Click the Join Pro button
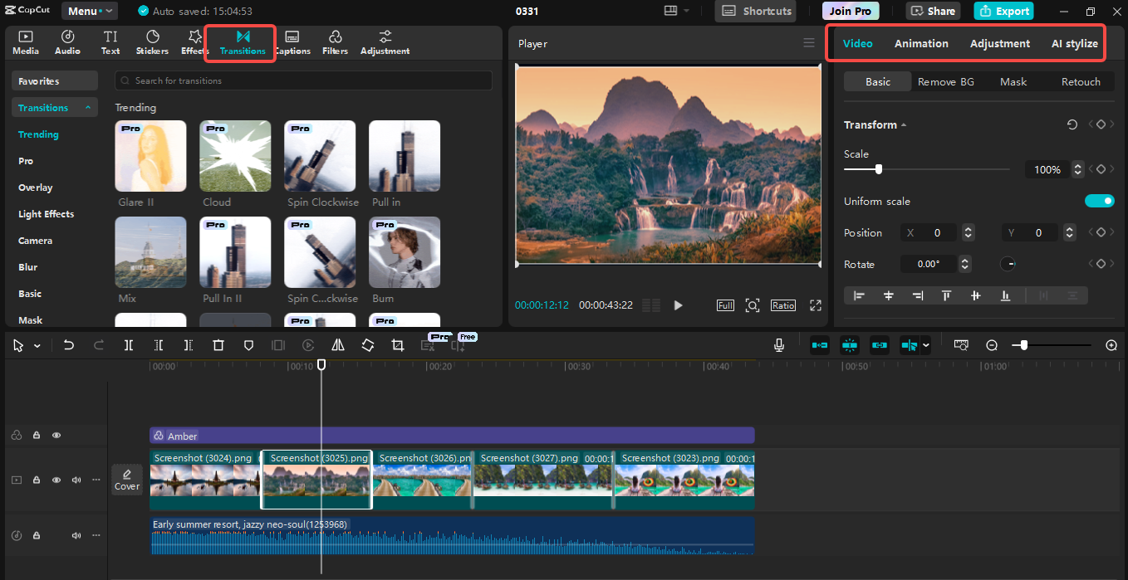This screenshot has width=1128, height=580. (x=850, y=11)
